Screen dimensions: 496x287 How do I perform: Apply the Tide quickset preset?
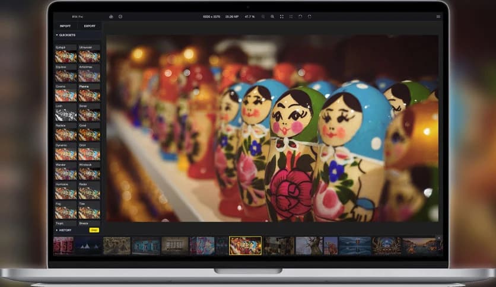pos(89,211)
